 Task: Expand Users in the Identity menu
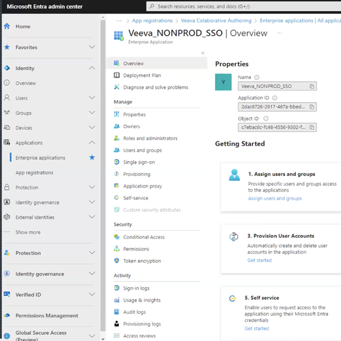coord(92,98)
